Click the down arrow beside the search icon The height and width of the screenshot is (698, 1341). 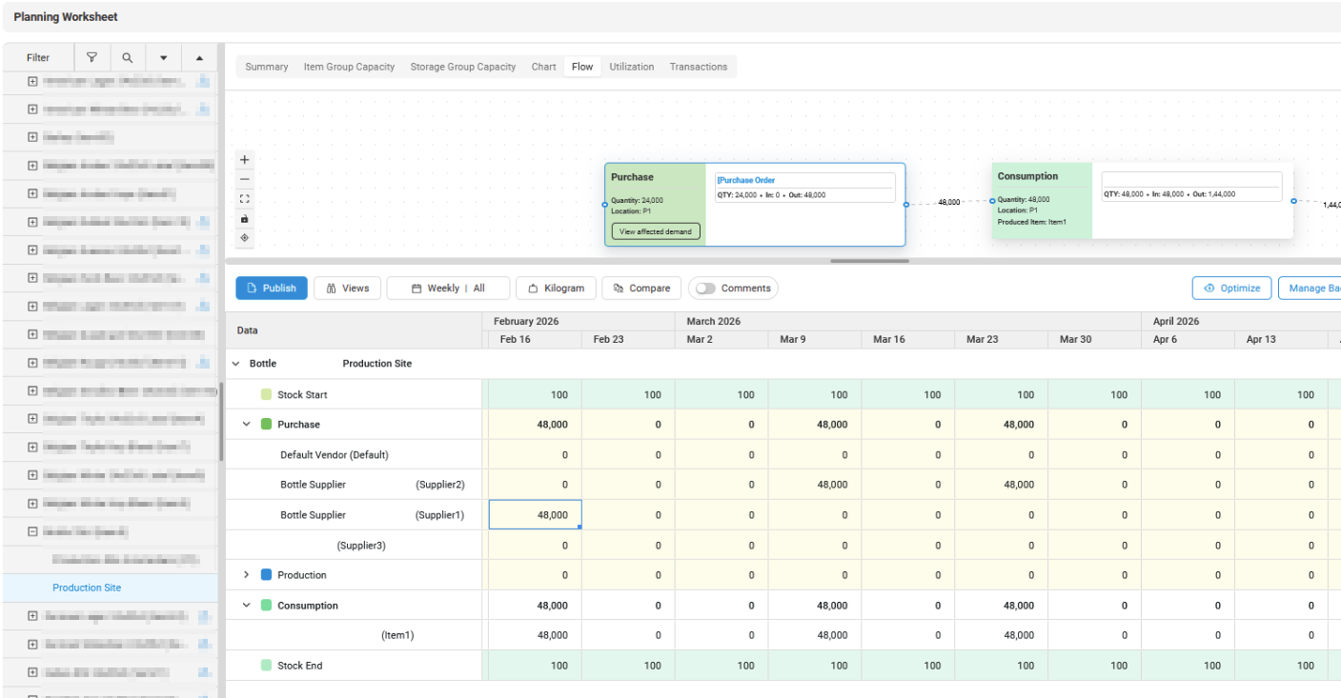pyautogui.click(x=163, y=58)
